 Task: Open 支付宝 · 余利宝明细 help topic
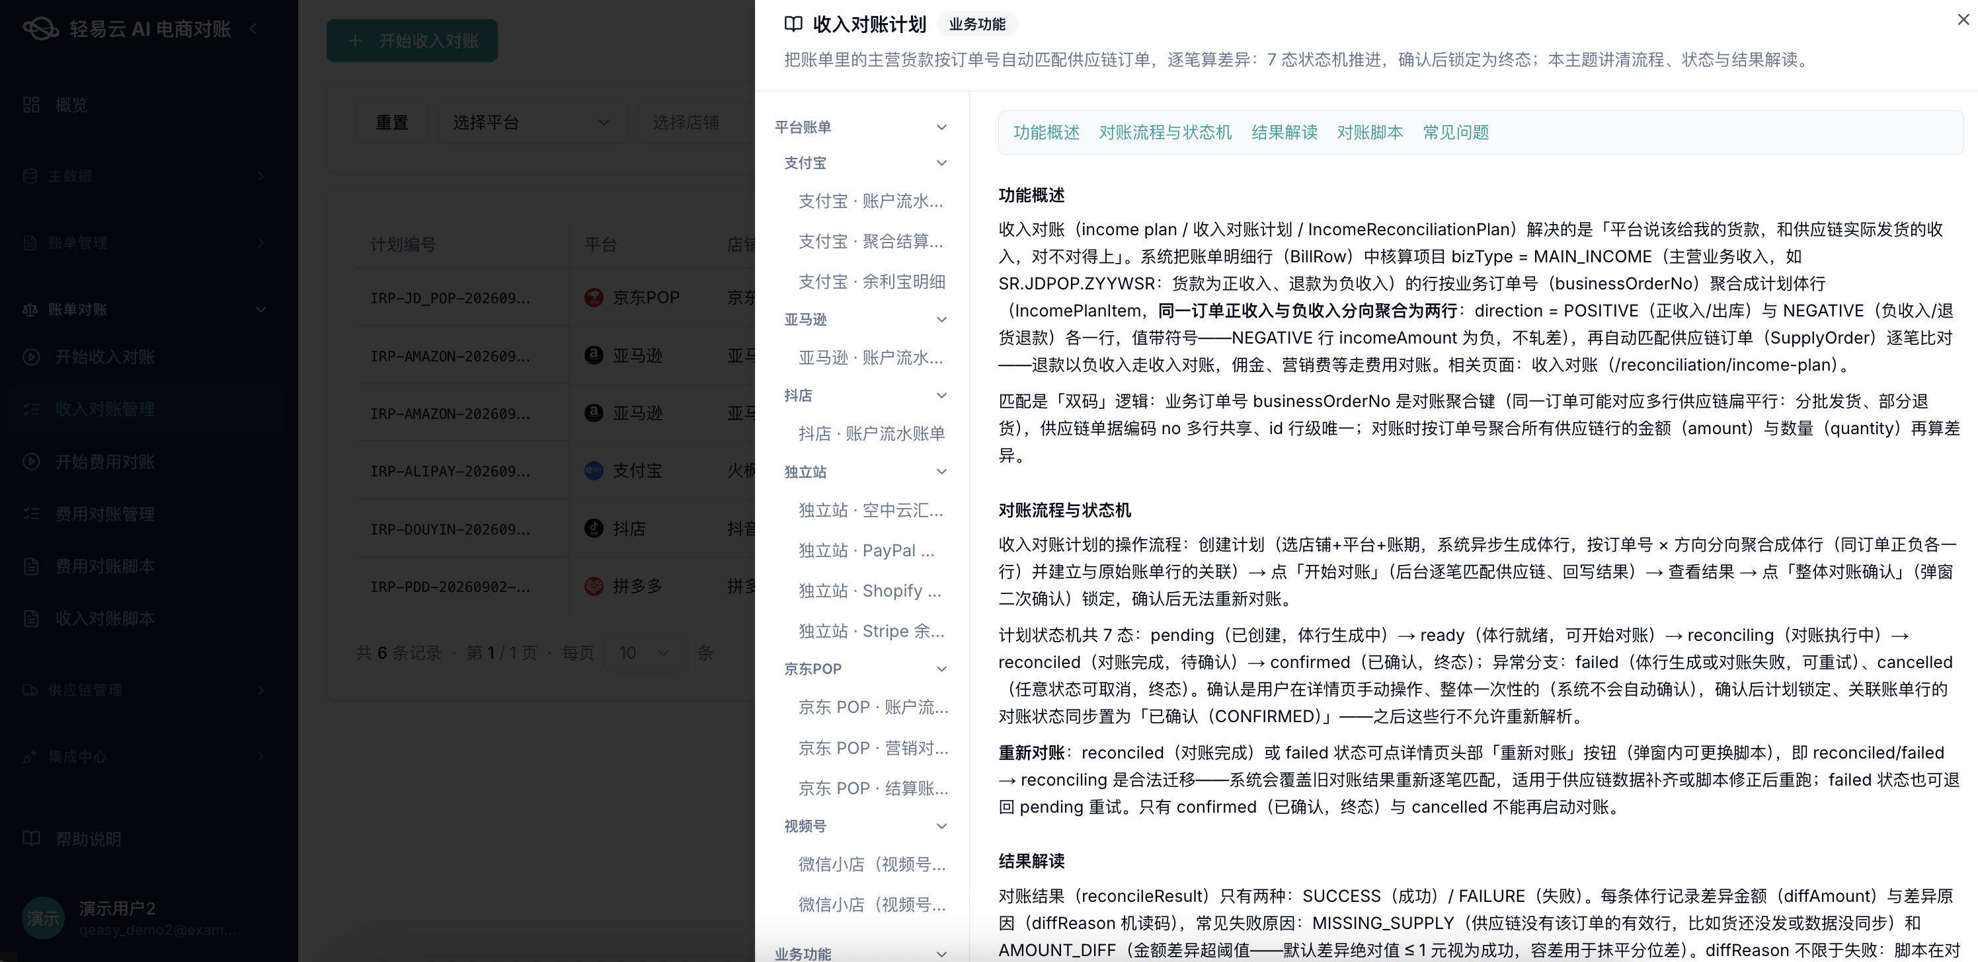871,281
